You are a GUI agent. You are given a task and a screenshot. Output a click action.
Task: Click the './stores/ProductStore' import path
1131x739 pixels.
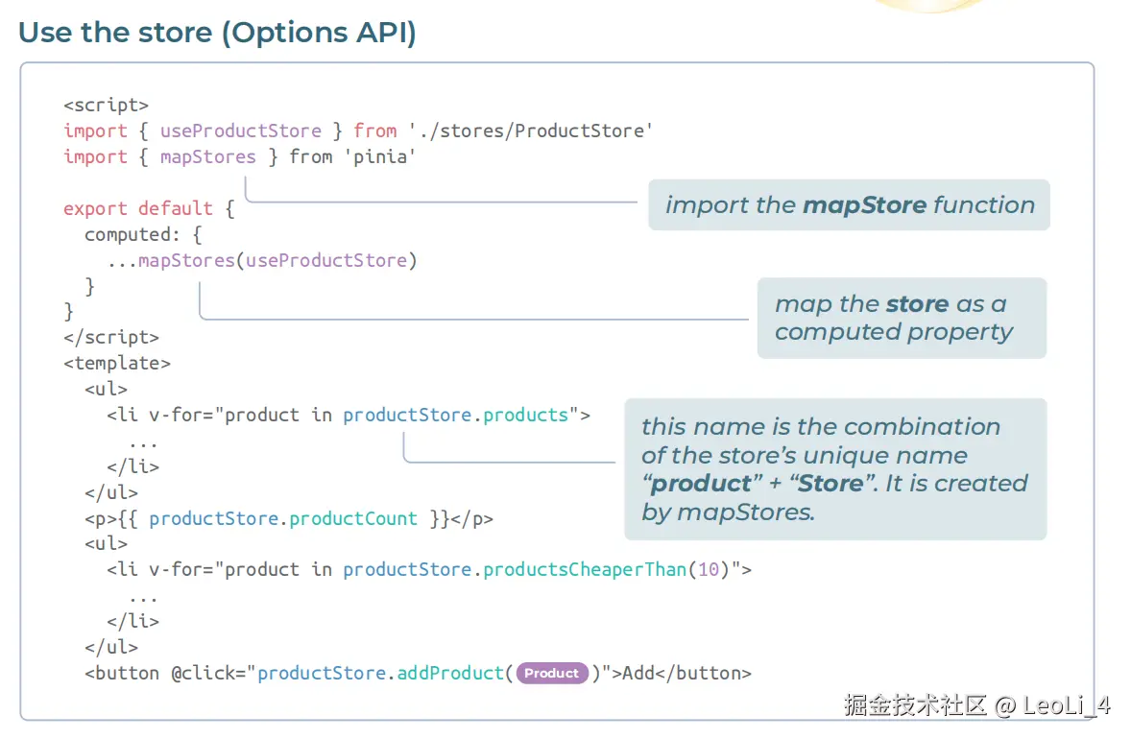tap(530, 131)
